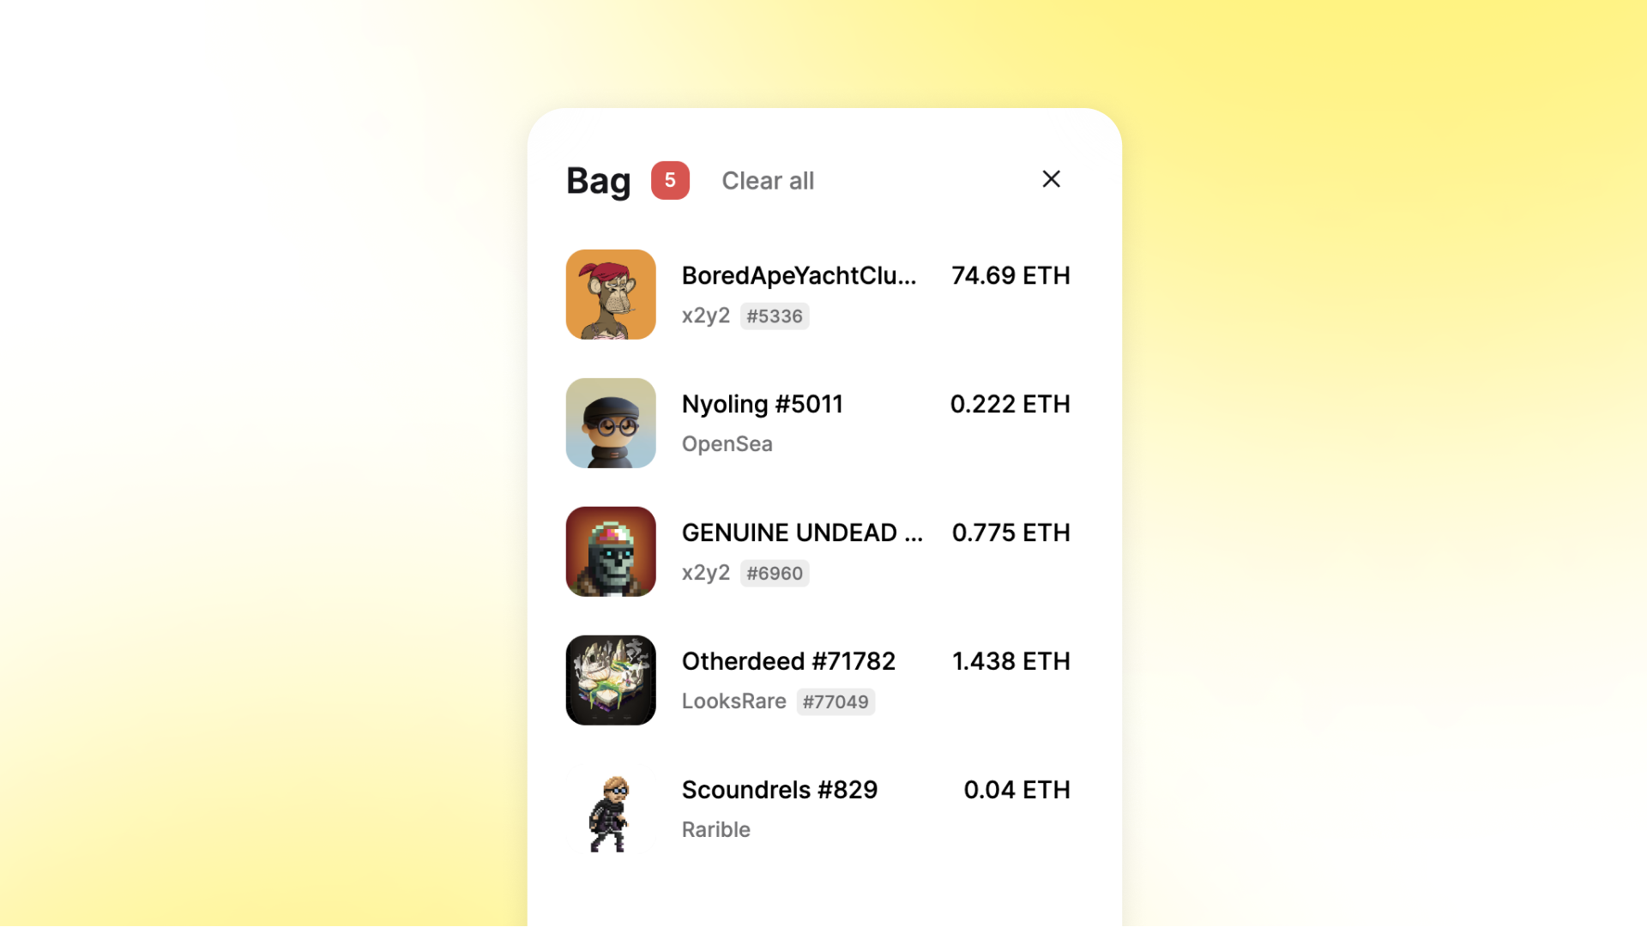Open the Bored Ape thumbnail image
Viewport: 1647px width, 927px height.
point(611,294)
